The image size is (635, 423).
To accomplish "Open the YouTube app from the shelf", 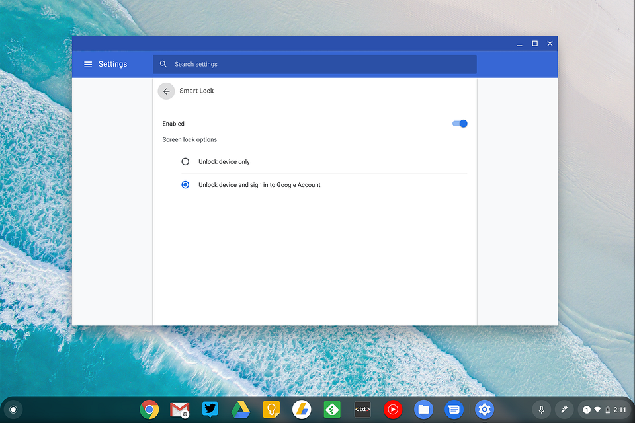I will tap(392, 410).
